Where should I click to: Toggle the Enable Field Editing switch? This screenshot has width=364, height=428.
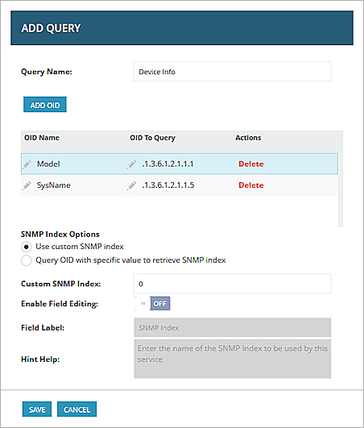pos(152,304)
